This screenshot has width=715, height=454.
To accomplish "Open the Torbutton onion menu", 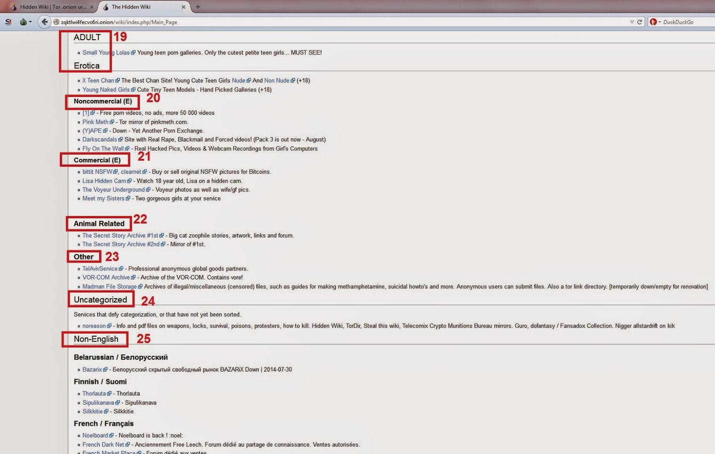I will pyautogui.click(x=25, y=22).
